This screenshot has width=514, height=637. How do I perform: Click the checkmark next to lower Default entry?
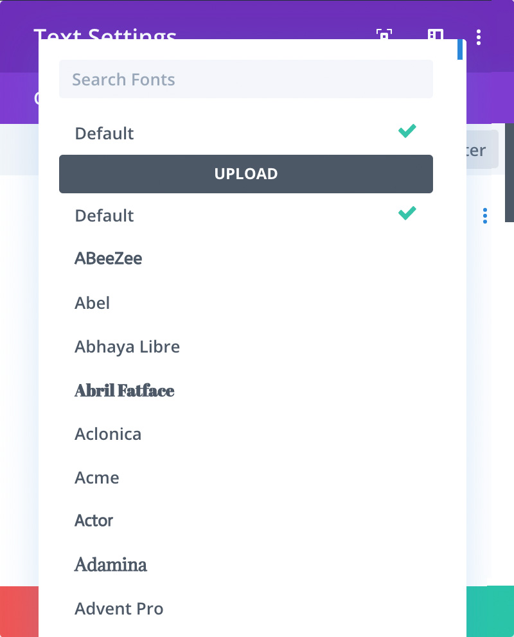(407, 213)
